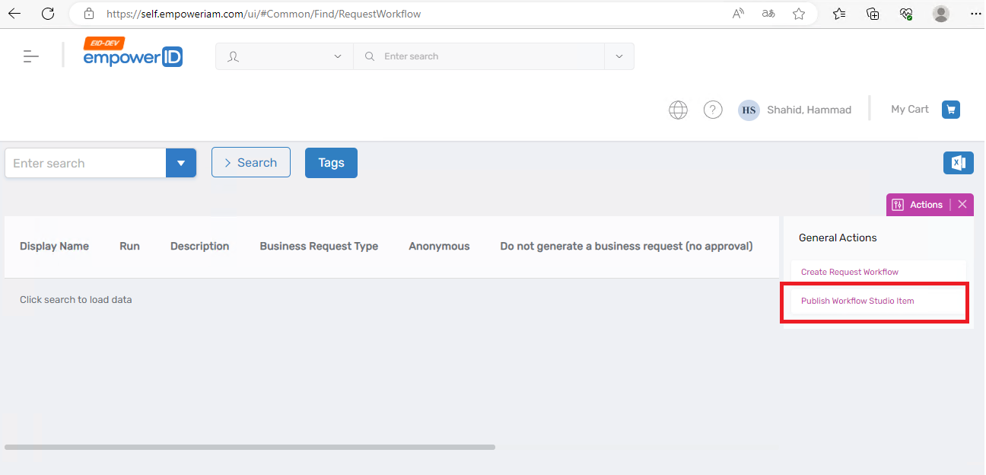The height and width of the screenshot is (475, 986).
Task: Click Publish Workflow Studio Item action
Action: pos(878,301)
